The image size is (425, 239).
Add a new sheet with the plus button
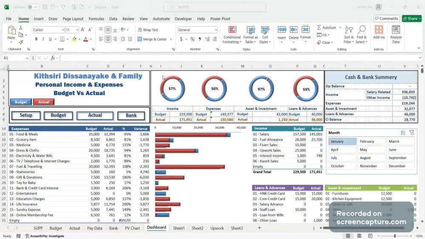tap(259, 228)
